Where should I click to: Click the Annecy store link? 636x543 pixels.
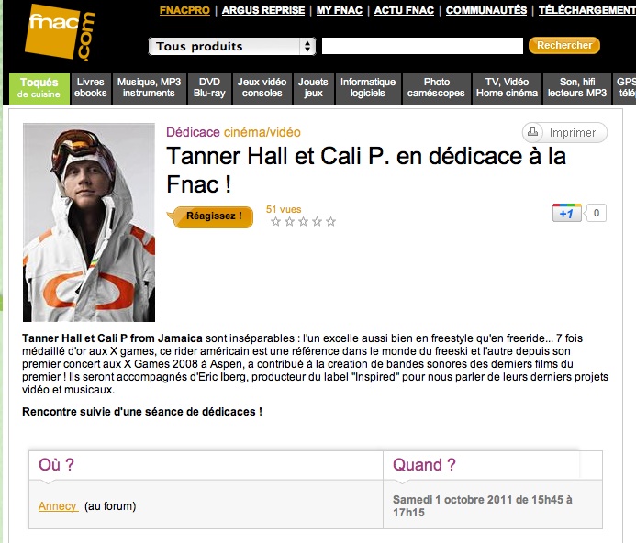(58, 506)
